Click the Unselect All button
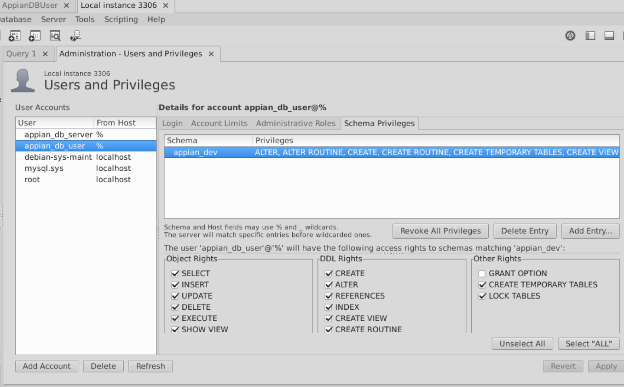624x387 pixels. point(522,344)
